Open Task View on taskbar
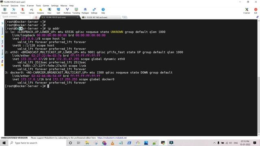 [78, 143]
